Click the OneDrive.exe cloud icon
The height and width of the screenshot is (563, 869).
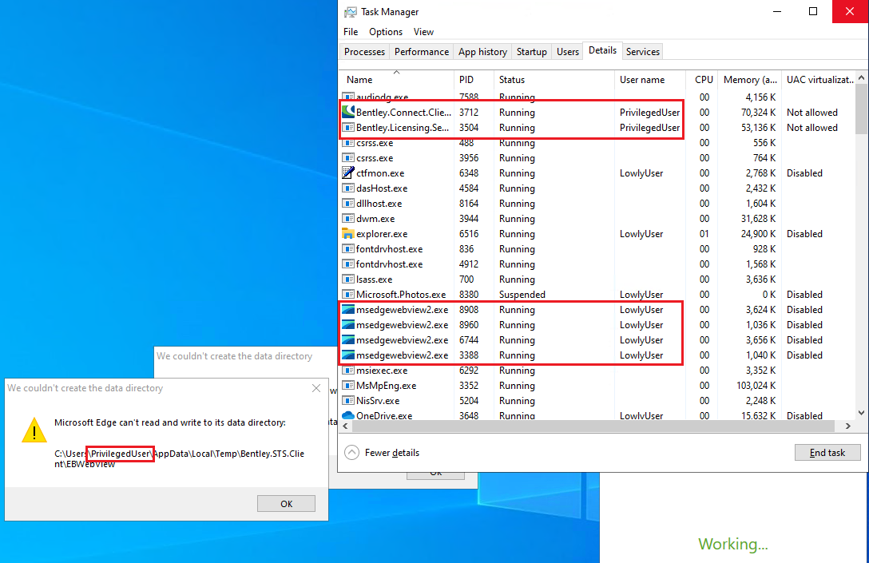point(348,415)
